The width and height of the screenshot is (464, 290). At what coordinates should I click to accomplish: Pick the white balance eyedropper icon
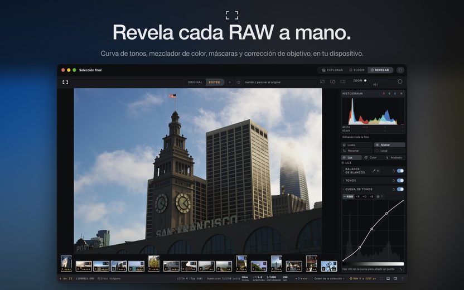[x=374, y=171]
